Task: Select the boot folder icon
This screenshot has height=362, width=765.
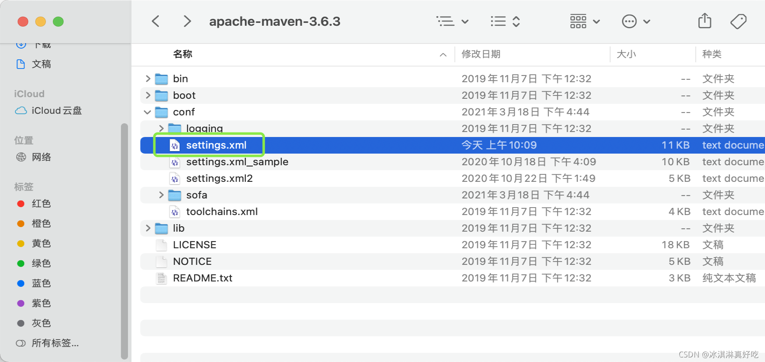Action: [x=161, y=95]
